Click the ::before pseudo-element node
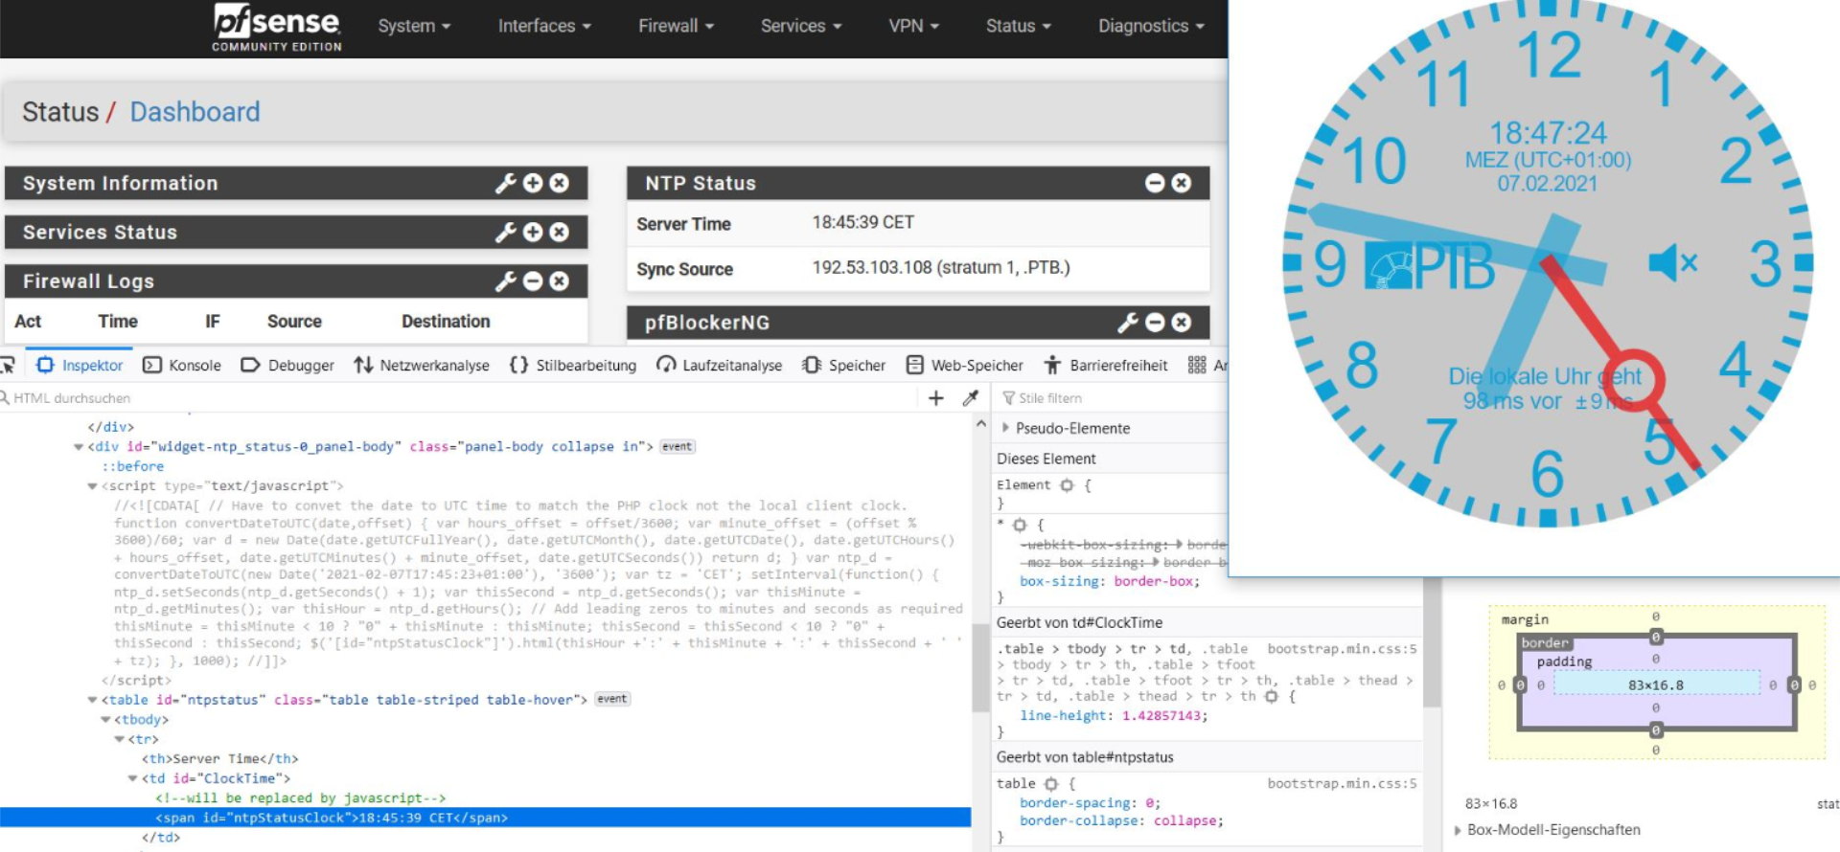Screen dimensions: 1840x852 point(133,466)
